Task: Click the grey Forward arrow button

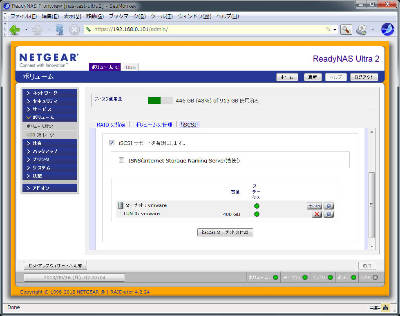Action: [37, 30]
